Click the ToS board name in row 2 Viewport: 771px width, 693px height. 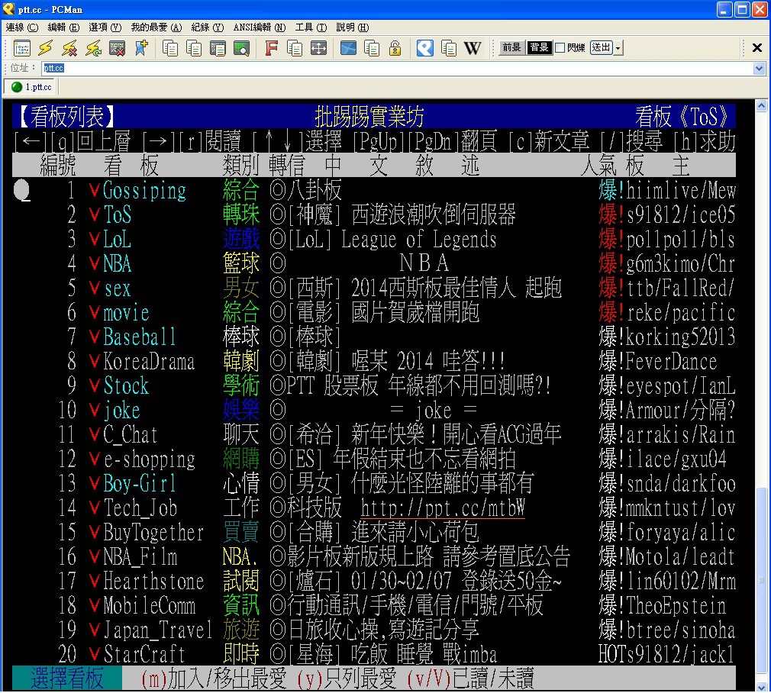pyautogui.click(x=118, y=214)
